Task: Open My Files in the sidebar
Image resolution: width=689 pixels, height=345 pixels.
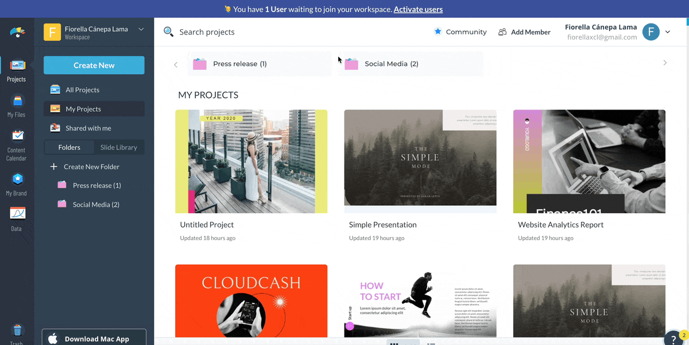Action: coord(16,101)
